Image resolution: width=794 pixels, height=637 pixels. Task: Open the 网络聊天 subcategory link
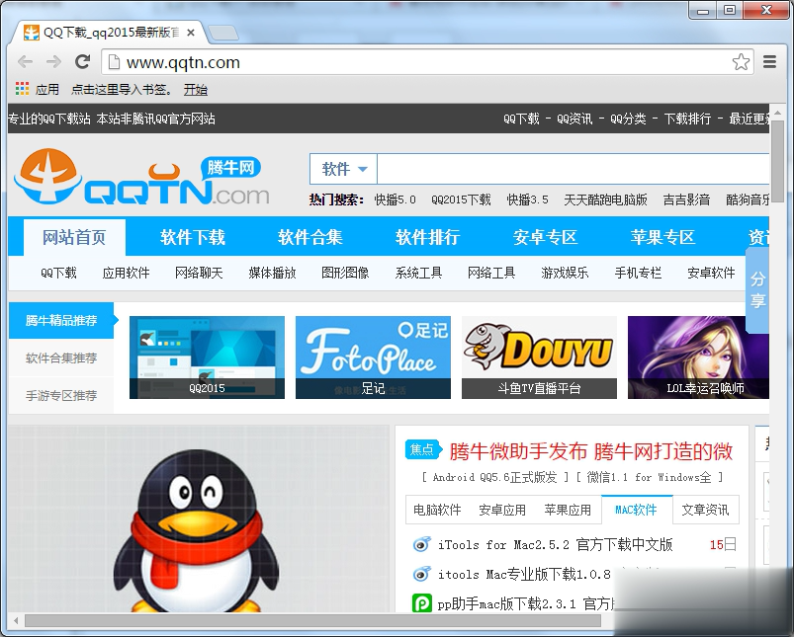[199, 273]
